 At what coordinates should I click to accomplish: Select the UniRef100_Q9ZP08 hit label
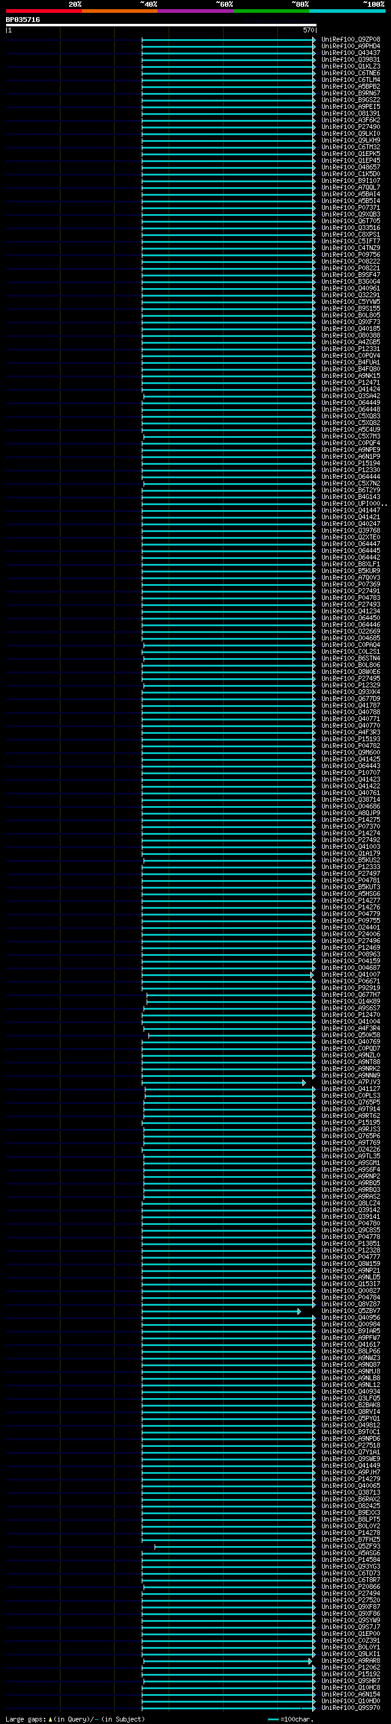coord(351,40)
